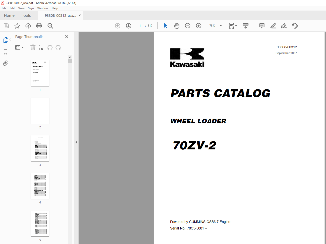326x244 pixels.
Task: Click document number 93308-00312 text
Action: (x=287, y=47)
